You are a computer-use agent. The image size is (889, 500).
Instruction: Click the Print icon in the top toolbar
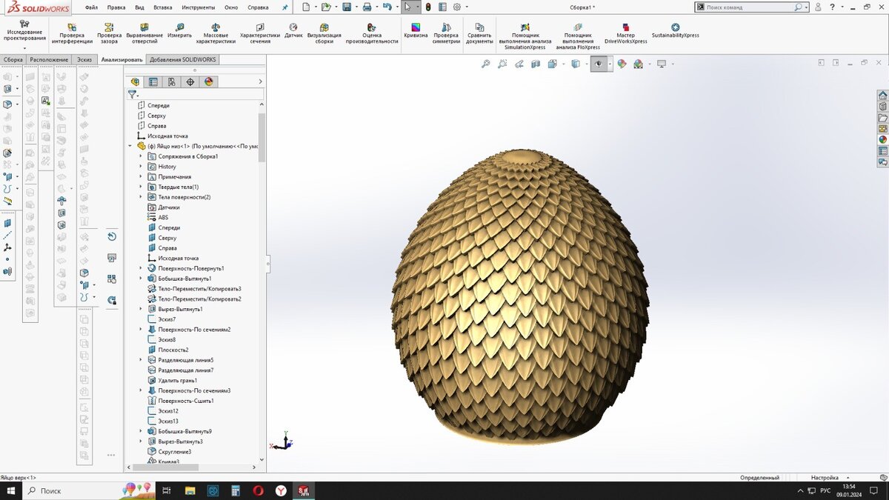tap(367, 7)
